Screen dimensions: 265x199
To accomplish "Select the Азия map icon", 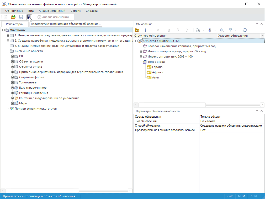I will [x=149, y=77].
